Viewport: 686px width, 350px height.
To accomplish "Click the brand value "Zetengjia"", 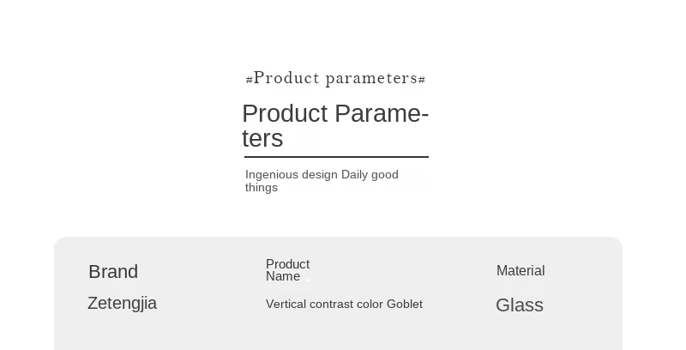I will click(x=122, y=303).
